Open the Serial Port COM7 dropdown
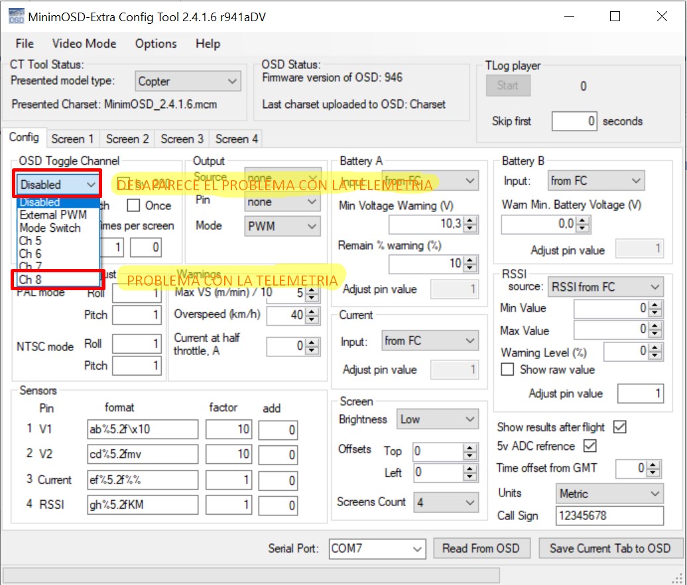The height and width of the screenshot is (585, 687). click(x=377, y=549)
